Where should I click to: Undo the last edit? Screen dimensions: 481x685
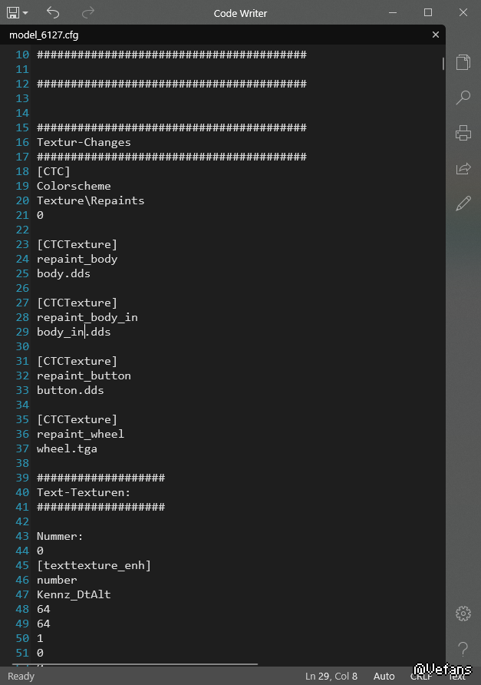pyautogui.click(x=53, y=12)
